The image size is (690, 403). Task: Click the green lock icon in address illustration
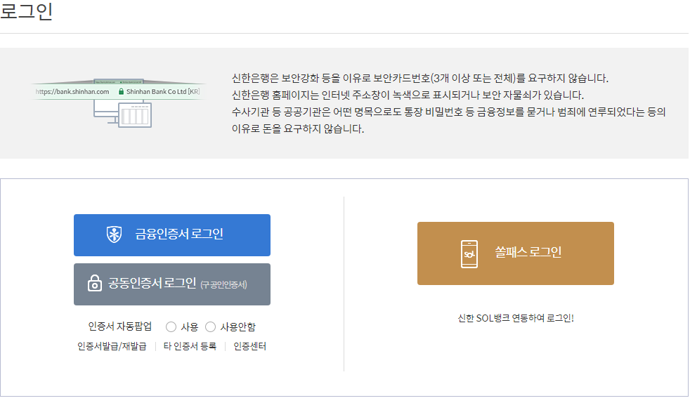point(121,91)
